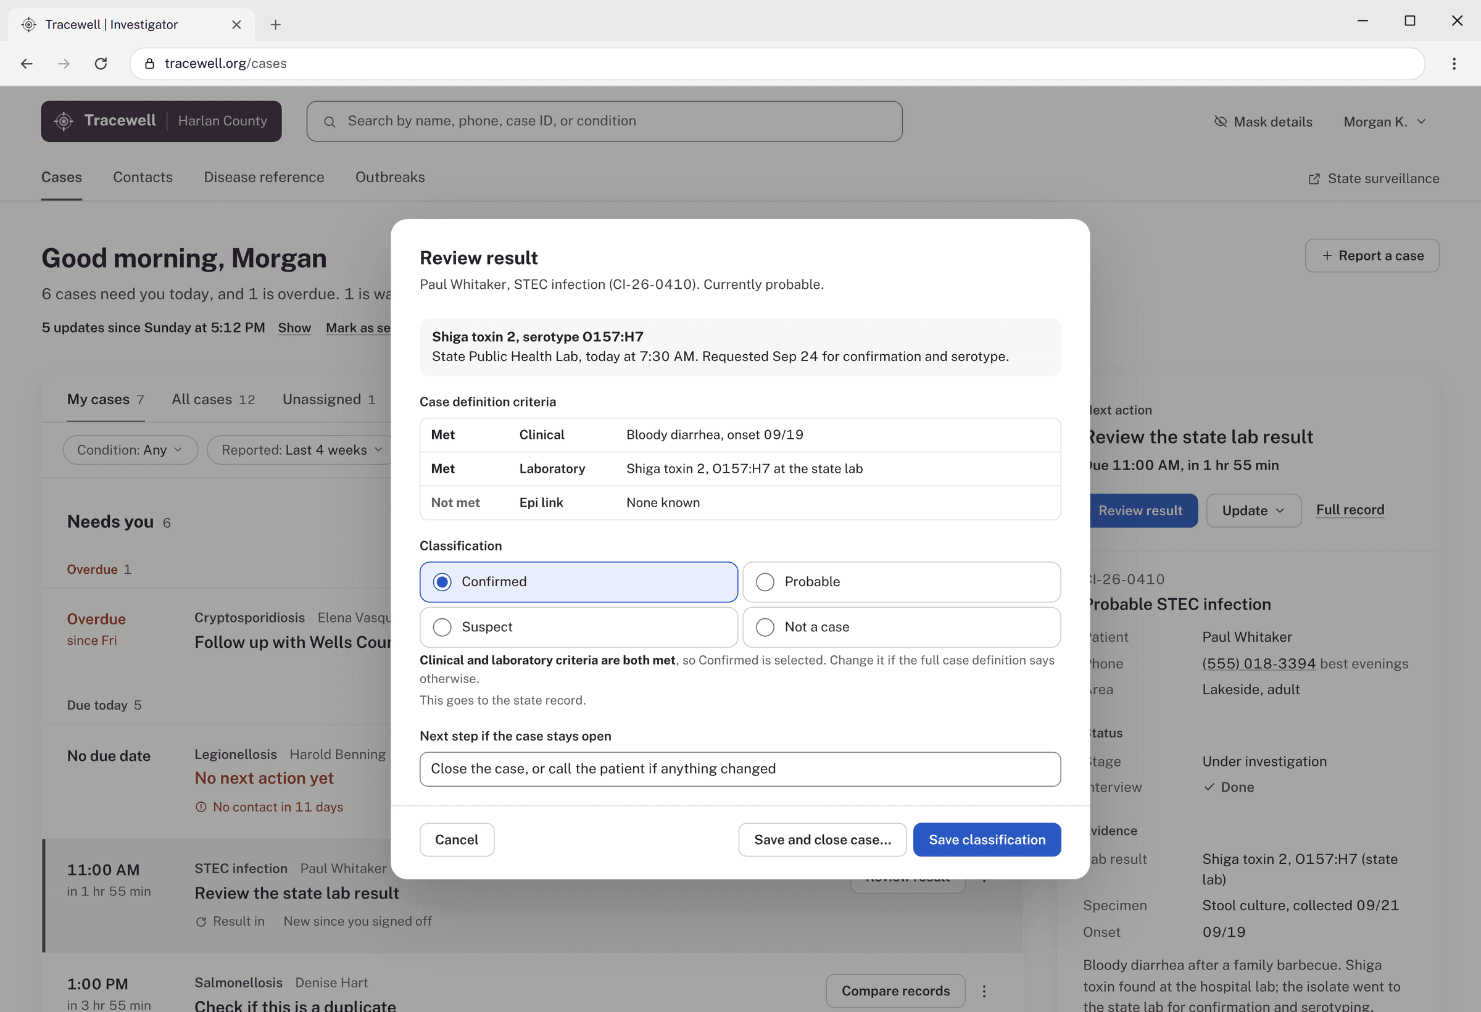Click the Tracewell target logo
Viewport: 1481px width, 1012px height.
(x=64, y=121)
